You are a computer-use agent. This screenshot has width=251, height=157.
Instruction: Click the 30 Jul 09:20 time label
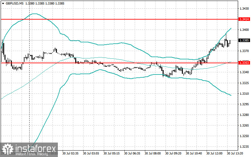pos(173,153)
